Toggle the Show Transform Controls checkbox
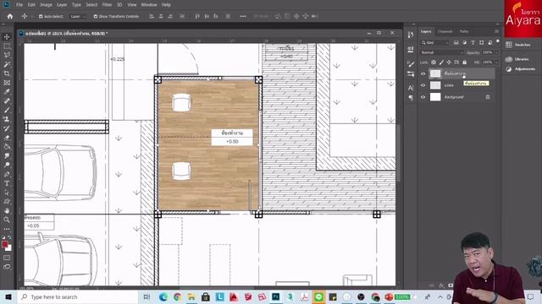Screen dimensions: 542x304 pyautogui.click(x=96, y=16)
